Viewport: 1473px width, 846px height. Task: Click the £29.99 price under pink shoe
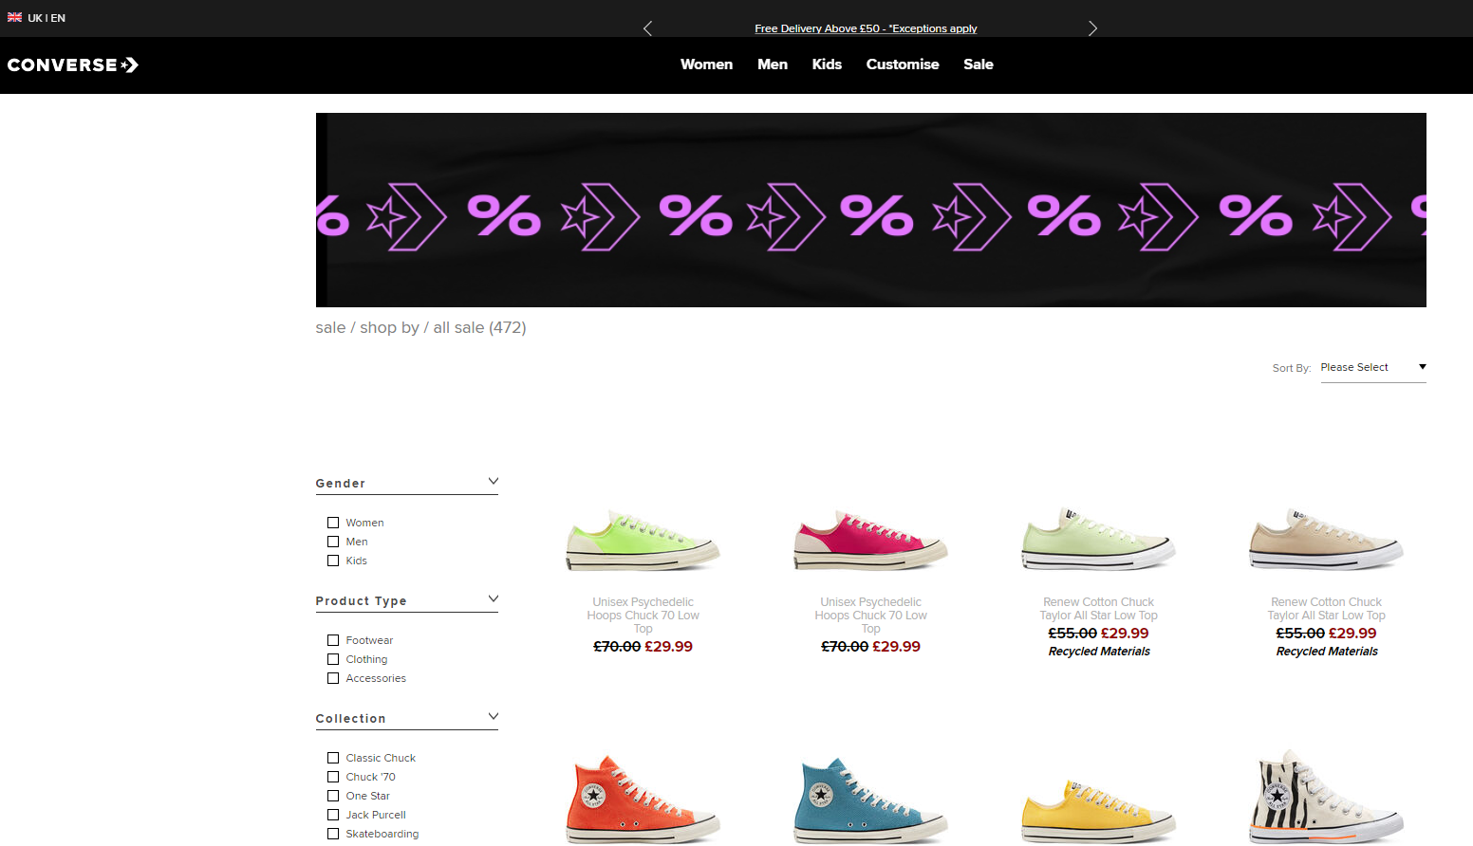pos(897,647)
